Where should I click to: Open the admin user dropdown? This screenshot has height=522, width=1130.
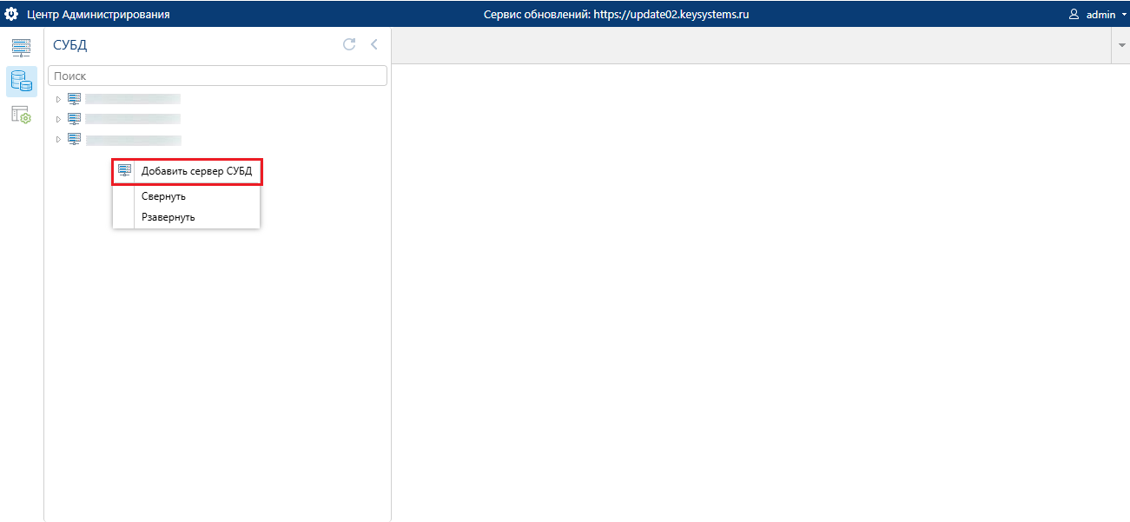point(1098,15)
